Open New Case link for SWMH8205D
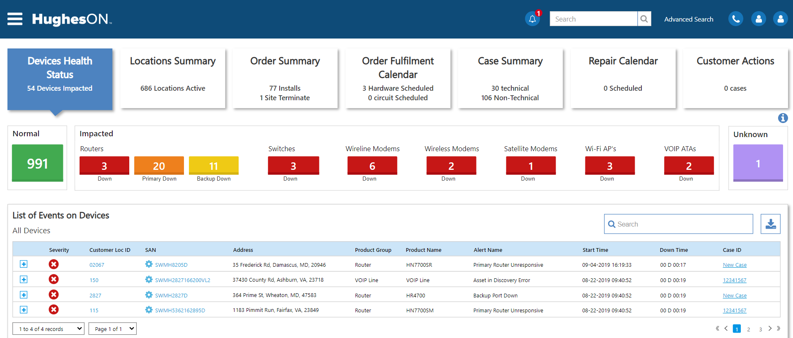The image size is (793, 338). 735,265
